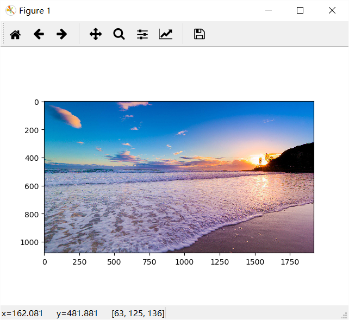Click the status bar x=162.081 readout

coord(22,313)
